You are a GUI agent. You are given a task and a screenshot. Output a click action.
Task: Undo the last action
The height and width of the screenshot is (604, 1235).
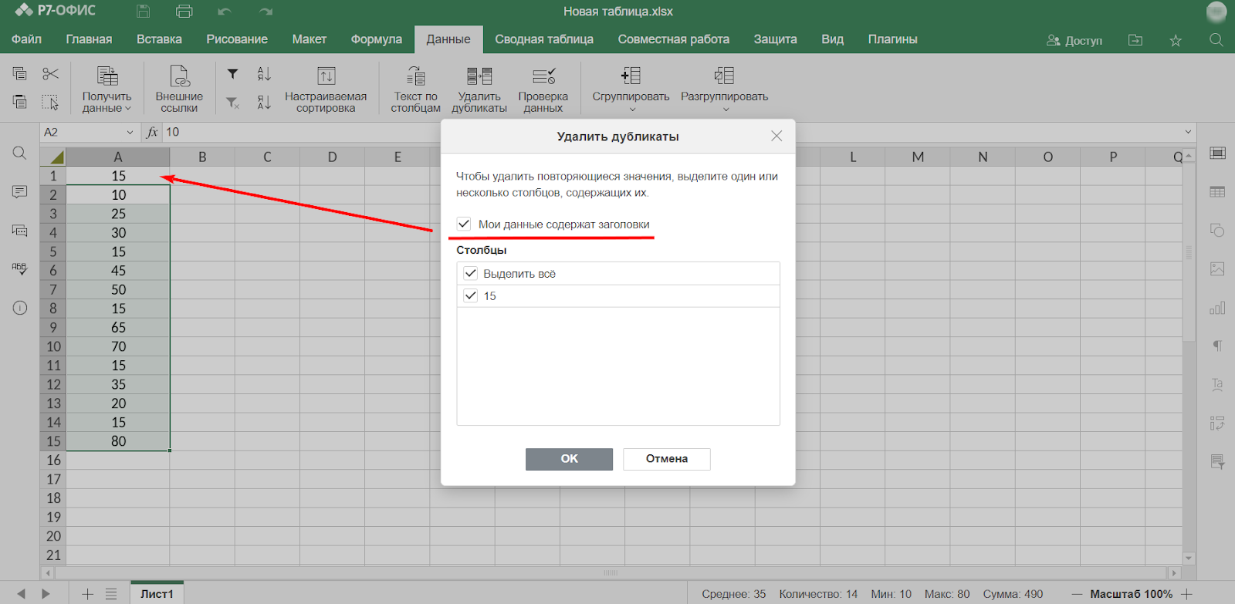(225, 12)
